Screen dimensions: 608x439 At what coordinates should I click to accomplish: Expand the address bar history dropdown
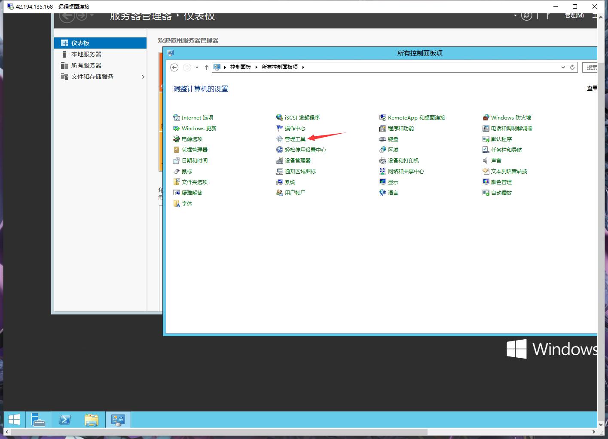(563, 67)
